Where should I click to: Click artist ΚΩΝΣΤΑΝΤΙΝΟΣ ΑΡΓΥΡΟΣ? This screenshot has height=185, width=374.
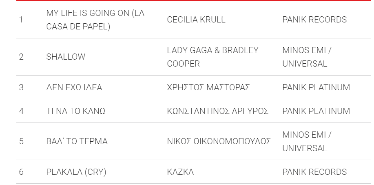click(217, 111)
